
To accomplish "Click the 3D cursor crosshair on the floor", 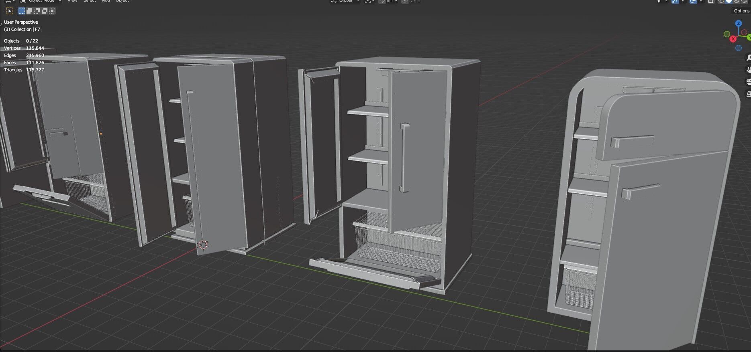I will tap(204, 245).
